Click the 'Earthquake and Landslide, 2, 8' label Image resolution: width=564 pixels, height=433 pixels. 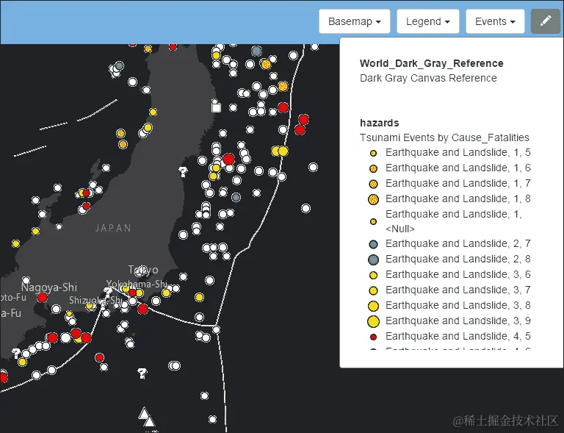pyautogui.click(x=458, y=260)
